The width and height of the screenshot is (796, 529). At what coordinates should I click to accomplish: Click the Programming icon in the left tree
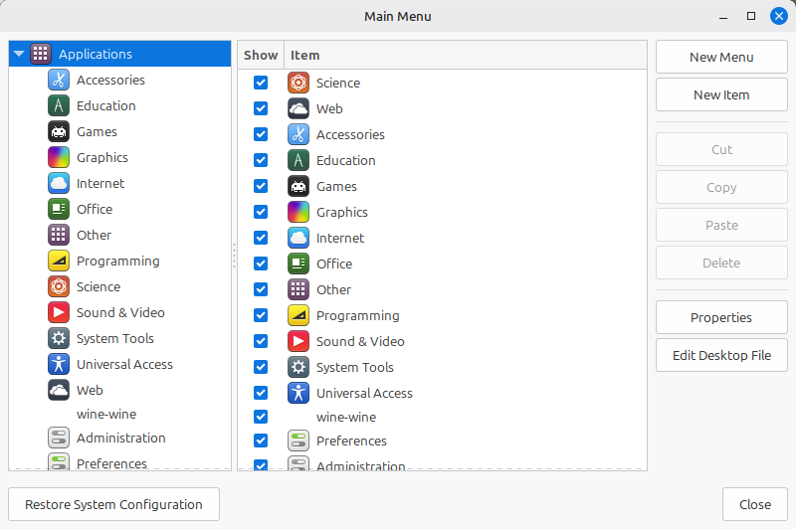click(x=59, y=261)
